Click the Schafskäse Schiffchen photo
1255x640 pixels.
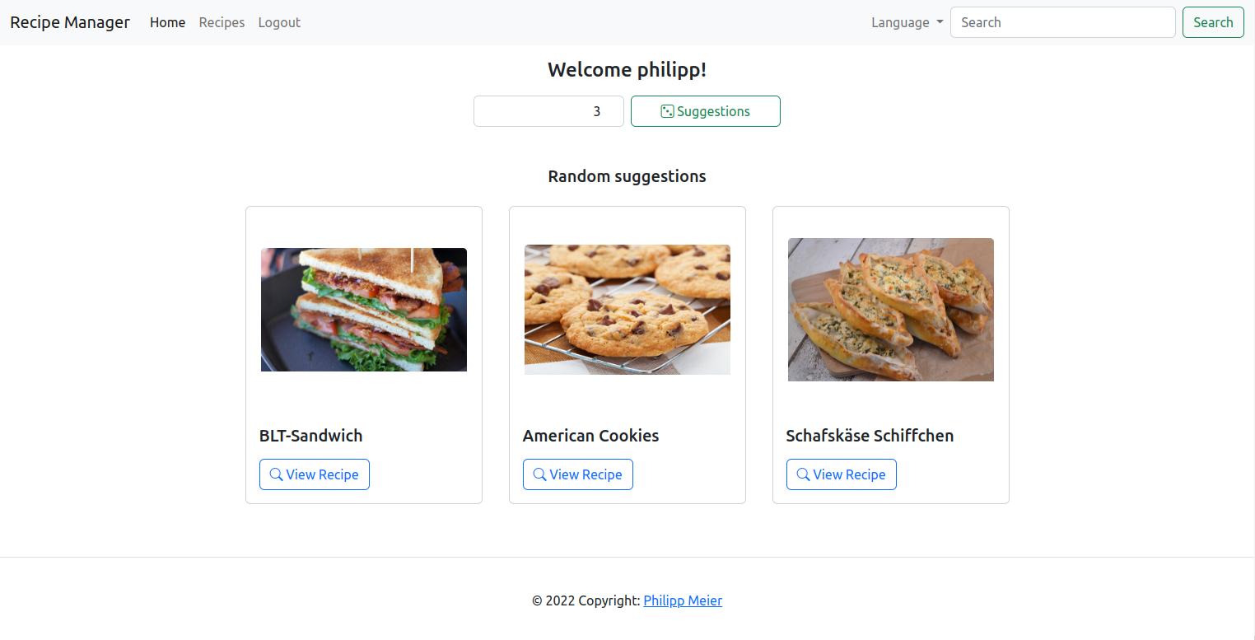pos(891,310)
